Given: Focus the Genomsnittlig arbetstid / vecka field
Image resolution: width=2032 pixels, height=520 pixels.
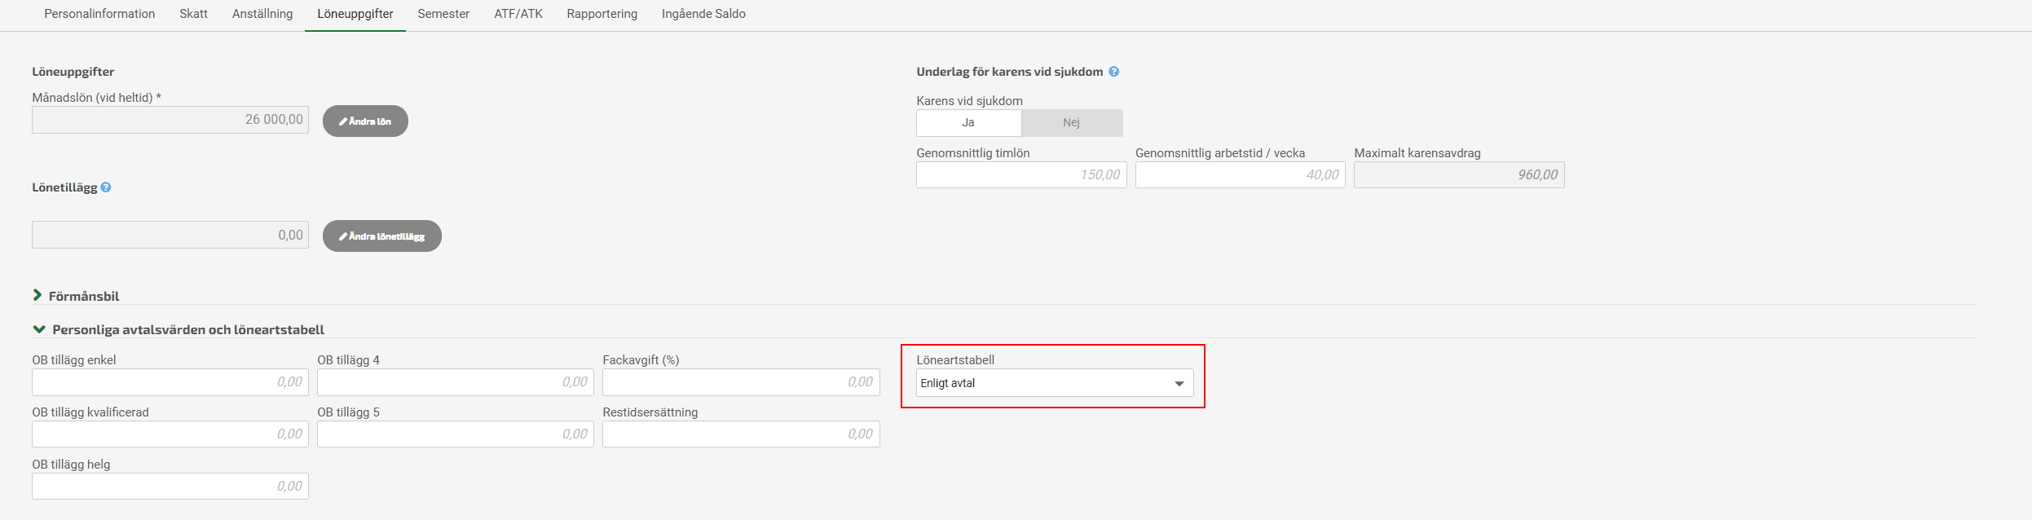Looking at the screenshot, I should click(x=1241, y=175).
